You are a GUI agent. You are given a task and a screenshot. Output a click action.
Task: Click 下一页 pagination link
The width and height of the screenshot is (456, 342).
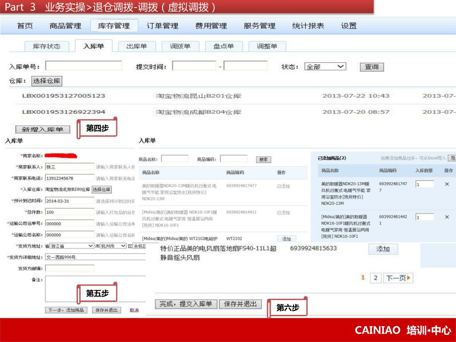pos(398,278)
